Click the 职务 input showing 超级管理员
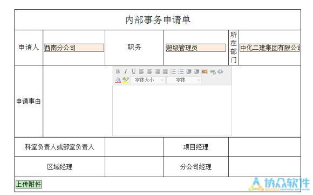Viewport: 313px width, 195px height. [196, 48]
